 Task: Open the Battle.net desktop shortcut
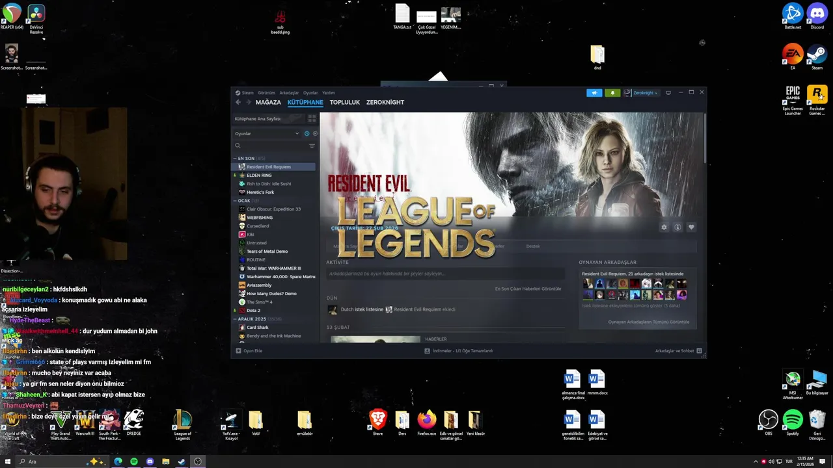coord(793,16)
